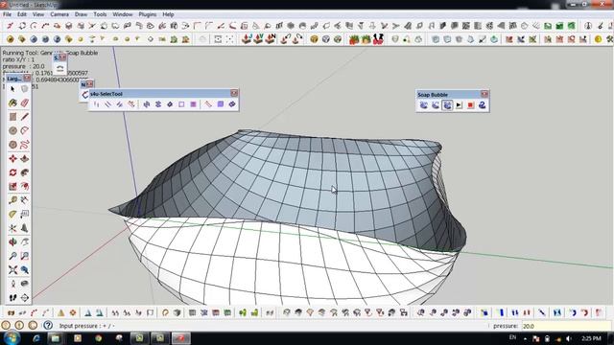This screenshot has height=345, width=614.
Task: Activate the Walk footprints tool
Action: coord(12,298)
